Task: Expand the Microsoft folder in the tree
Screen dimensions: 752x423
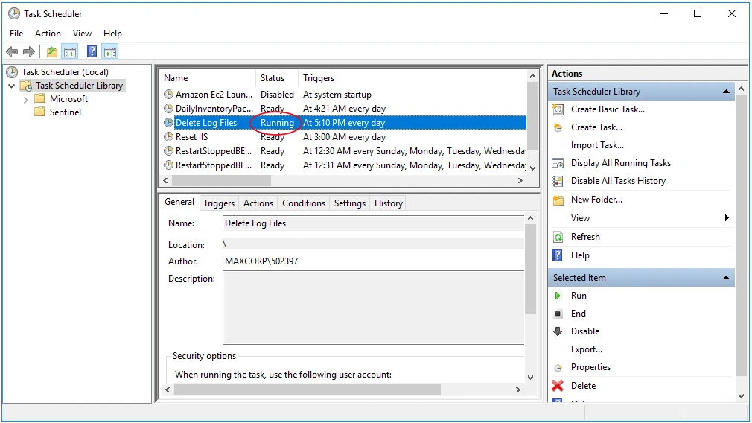Action: click(x=25, y=99)
